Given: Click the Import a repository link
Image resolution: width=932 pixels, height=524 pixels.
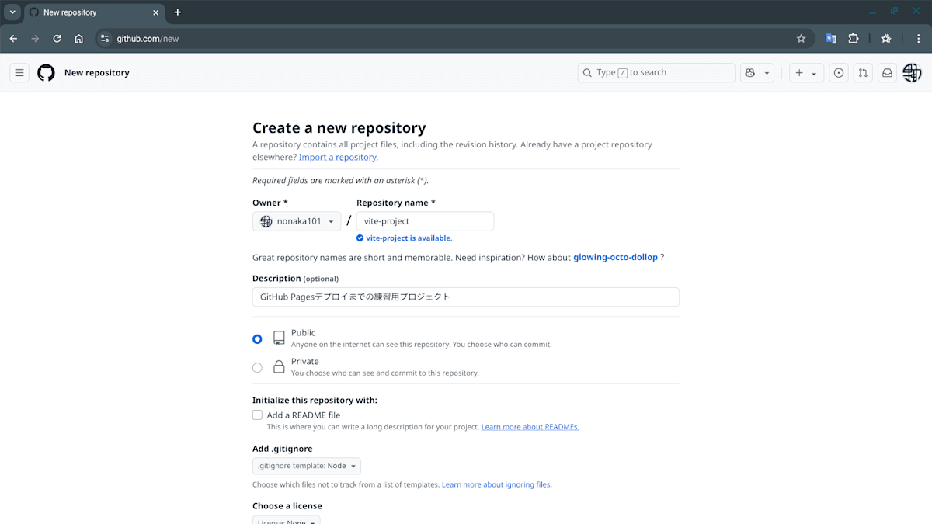Looking at the screenshot, I should click(x=338, y=157).
